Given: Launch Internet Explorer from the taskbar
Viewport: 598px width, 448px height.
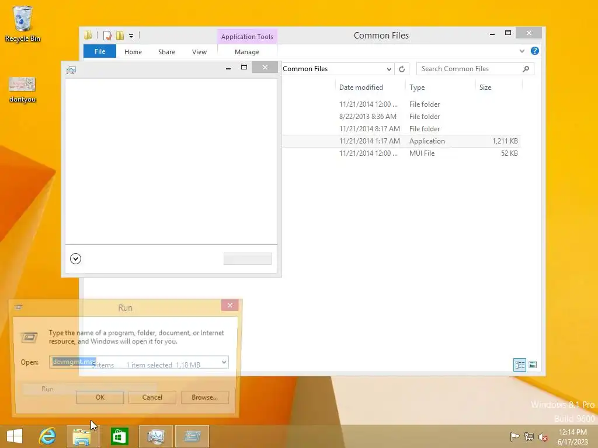Looking at the screenshot, I should [x=48, y=436].
